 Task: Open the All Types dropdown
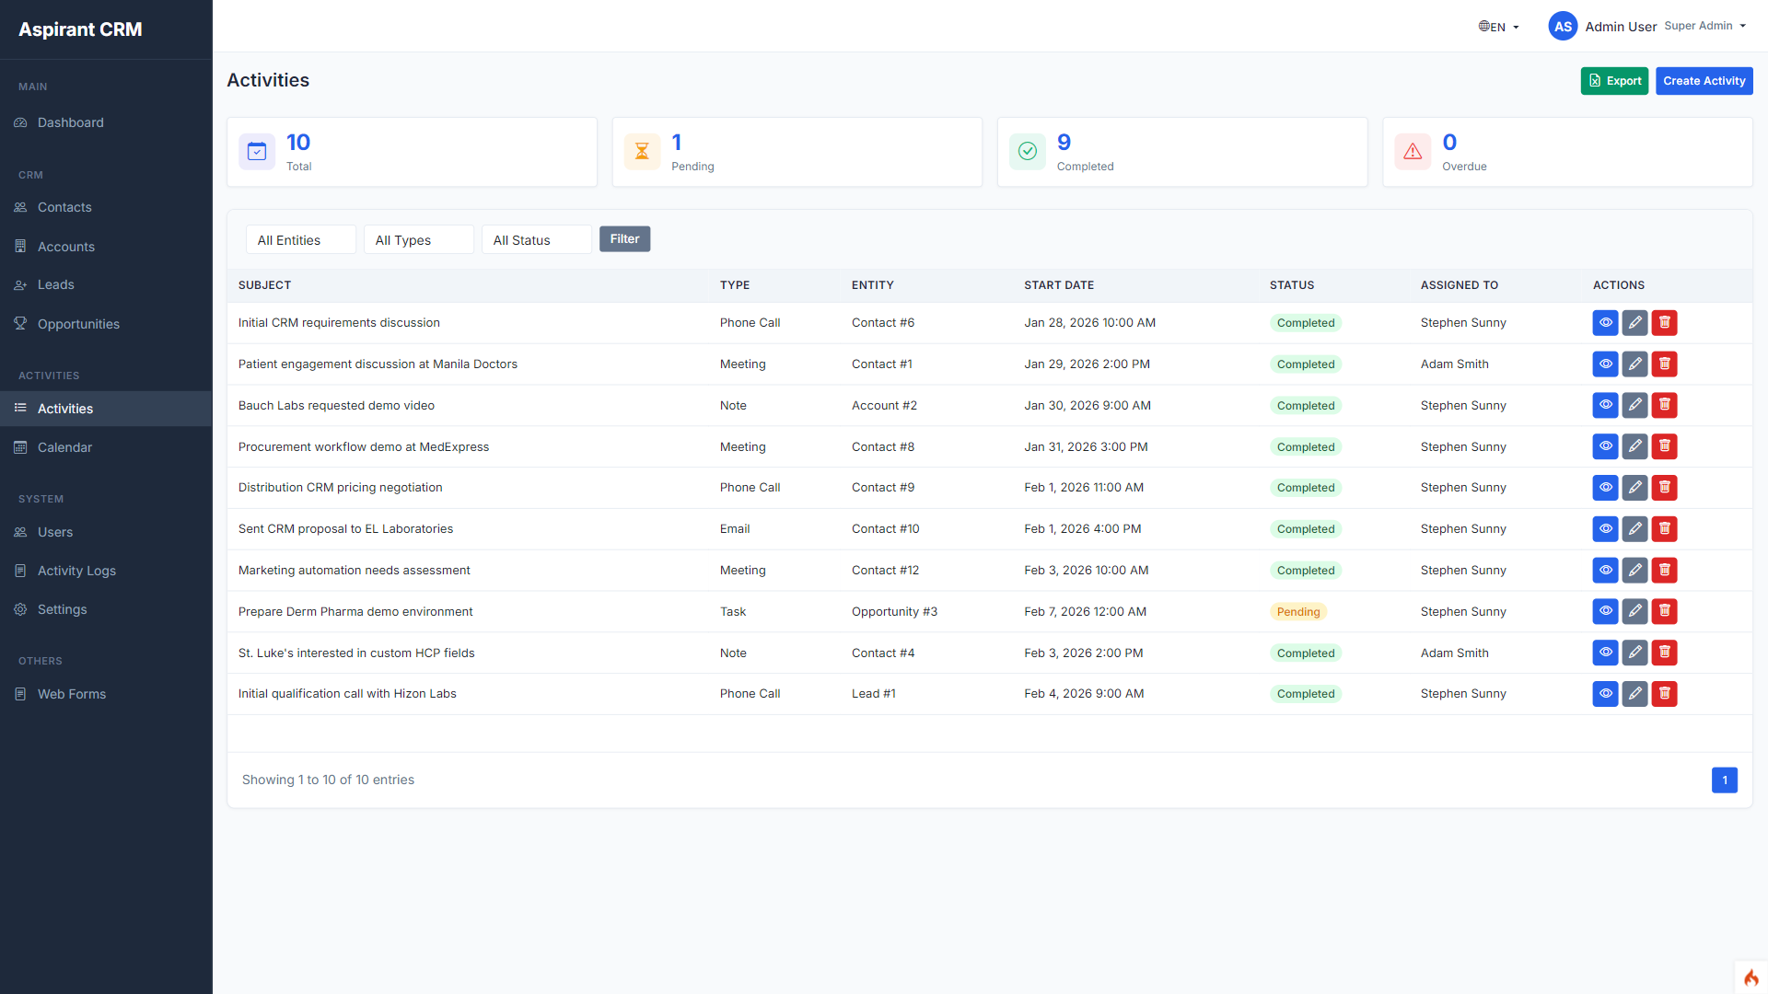pos(418,239)
